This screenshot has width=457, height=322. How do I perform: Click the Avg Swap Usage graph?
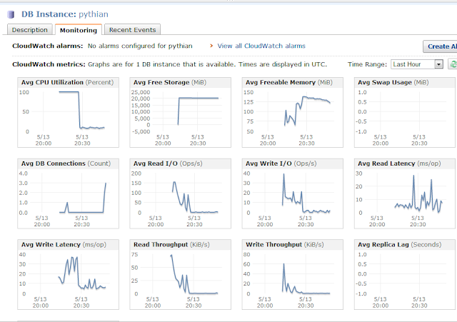click(403, 111)
